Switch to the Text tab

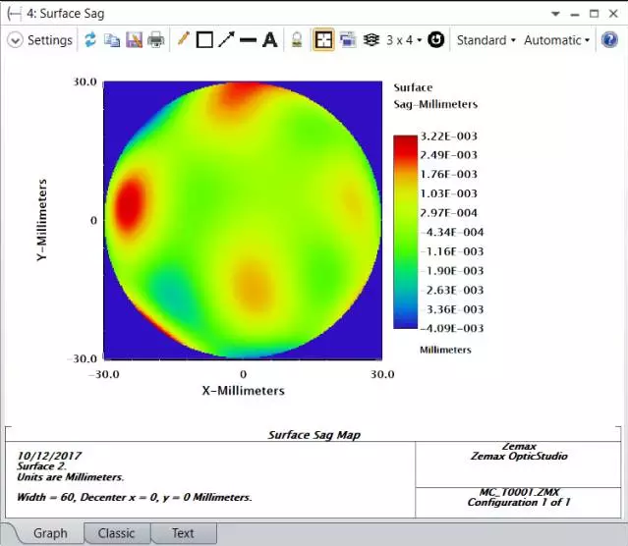[x=183, y=533]
